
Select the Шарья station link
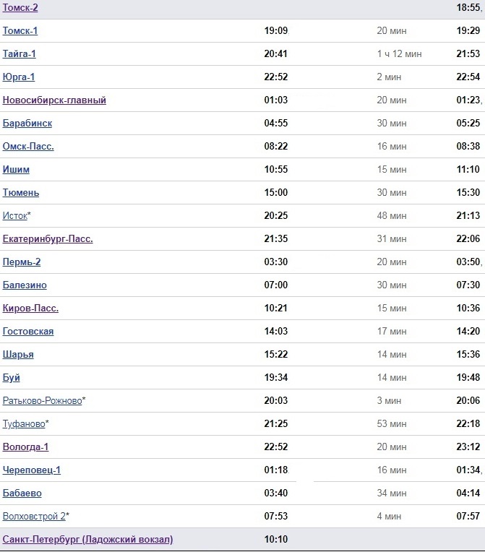tap(18, 355)
